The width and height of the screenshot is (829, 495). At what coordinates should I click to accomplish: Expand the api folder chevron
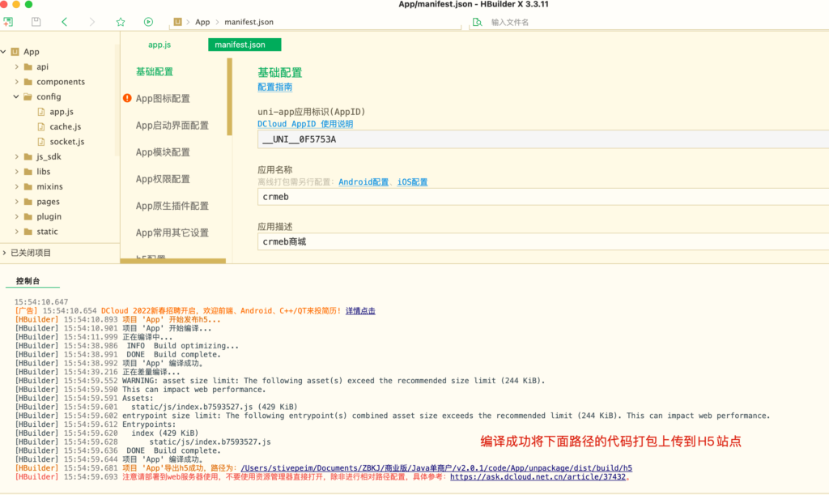[x=16, y=66]
